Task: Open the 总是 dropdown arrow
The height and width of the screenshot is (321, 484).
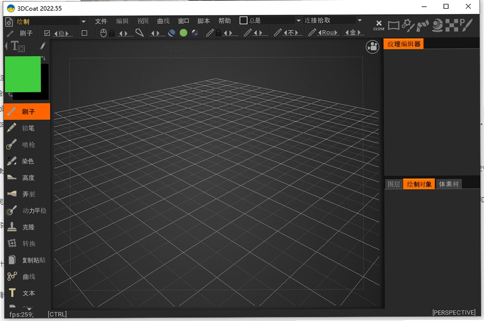Action: click(x=298, y=21)
